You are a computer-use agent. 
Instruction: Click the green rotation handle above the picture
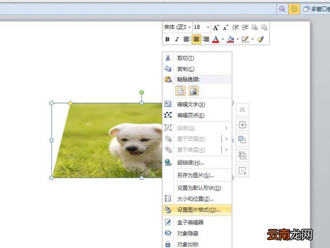pos(141,93)
